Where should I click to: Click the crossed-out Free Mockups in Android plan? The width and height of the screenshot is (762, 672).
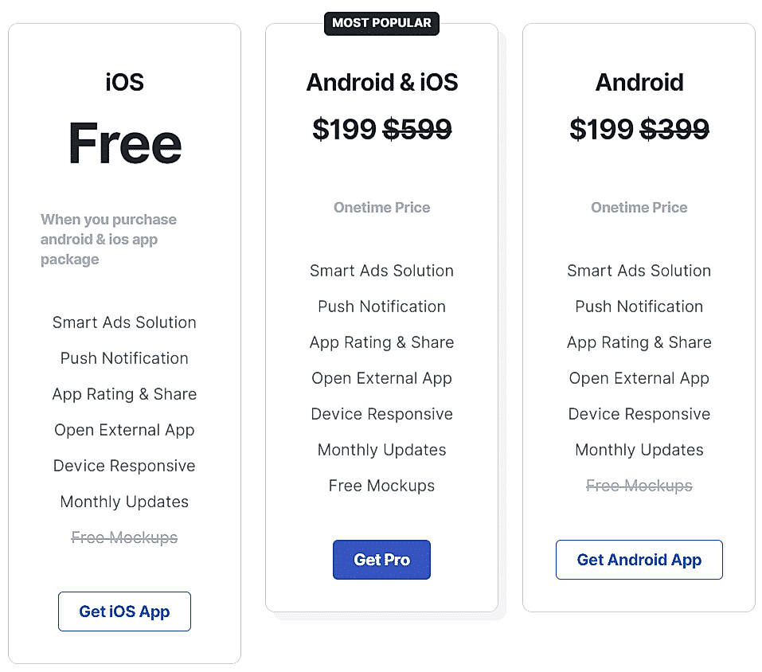[639, 486]
